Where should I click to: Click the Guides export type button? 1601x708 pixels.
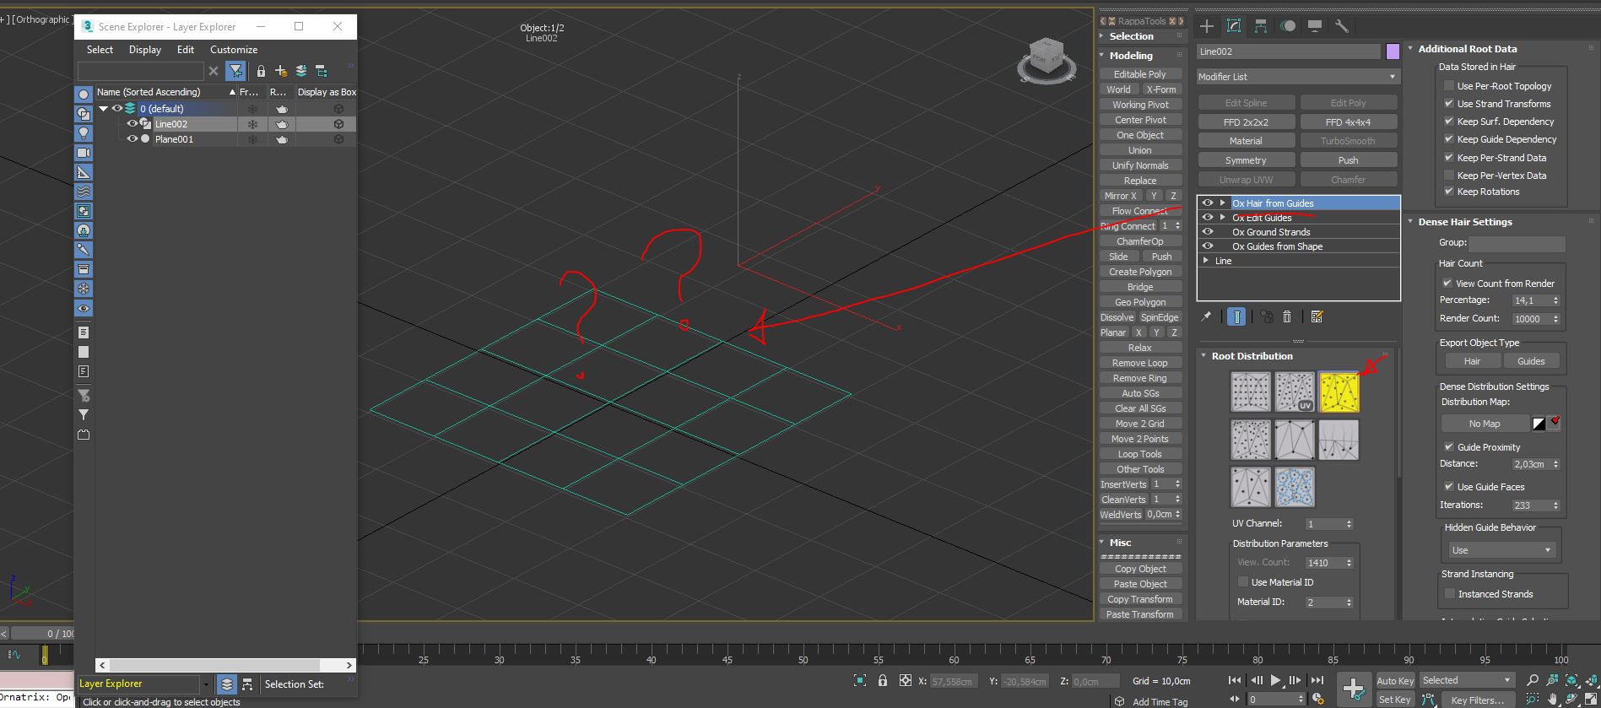click(1530, 361)
